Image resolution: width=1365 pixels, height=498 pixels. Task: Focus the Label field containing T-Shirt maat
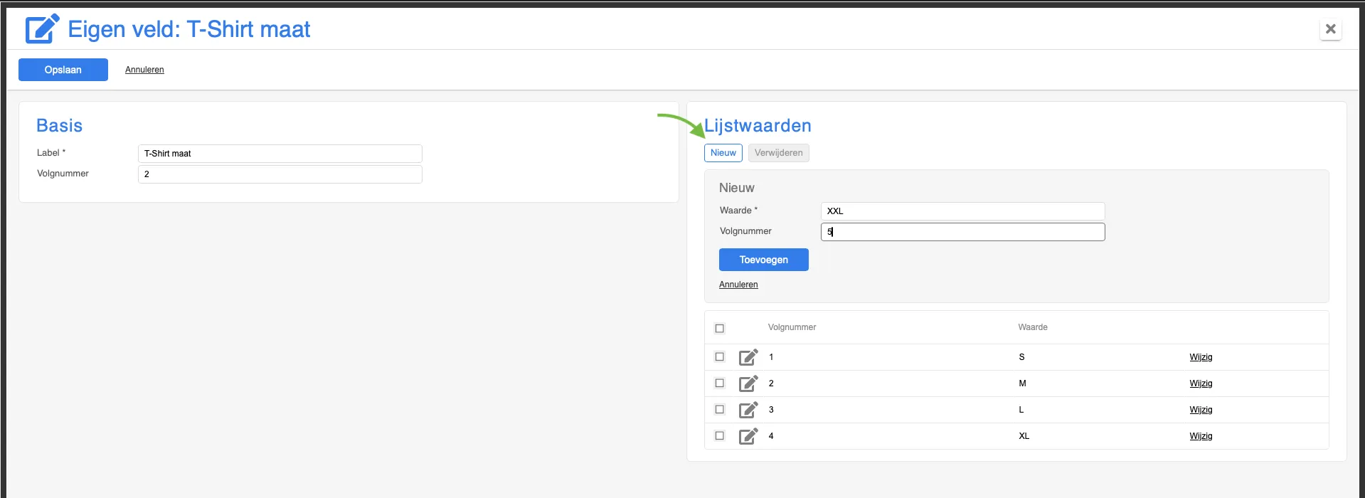click(280, 154)
